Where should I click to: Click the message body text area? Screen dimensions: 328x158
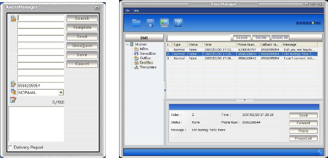tap(36, 124)
